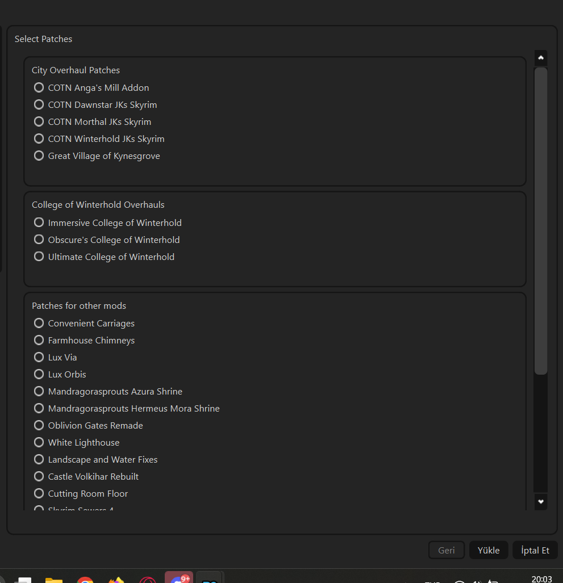Open Opera browser from the taskbar
This screenshot has height=583, width=563.
pos(148,579)
